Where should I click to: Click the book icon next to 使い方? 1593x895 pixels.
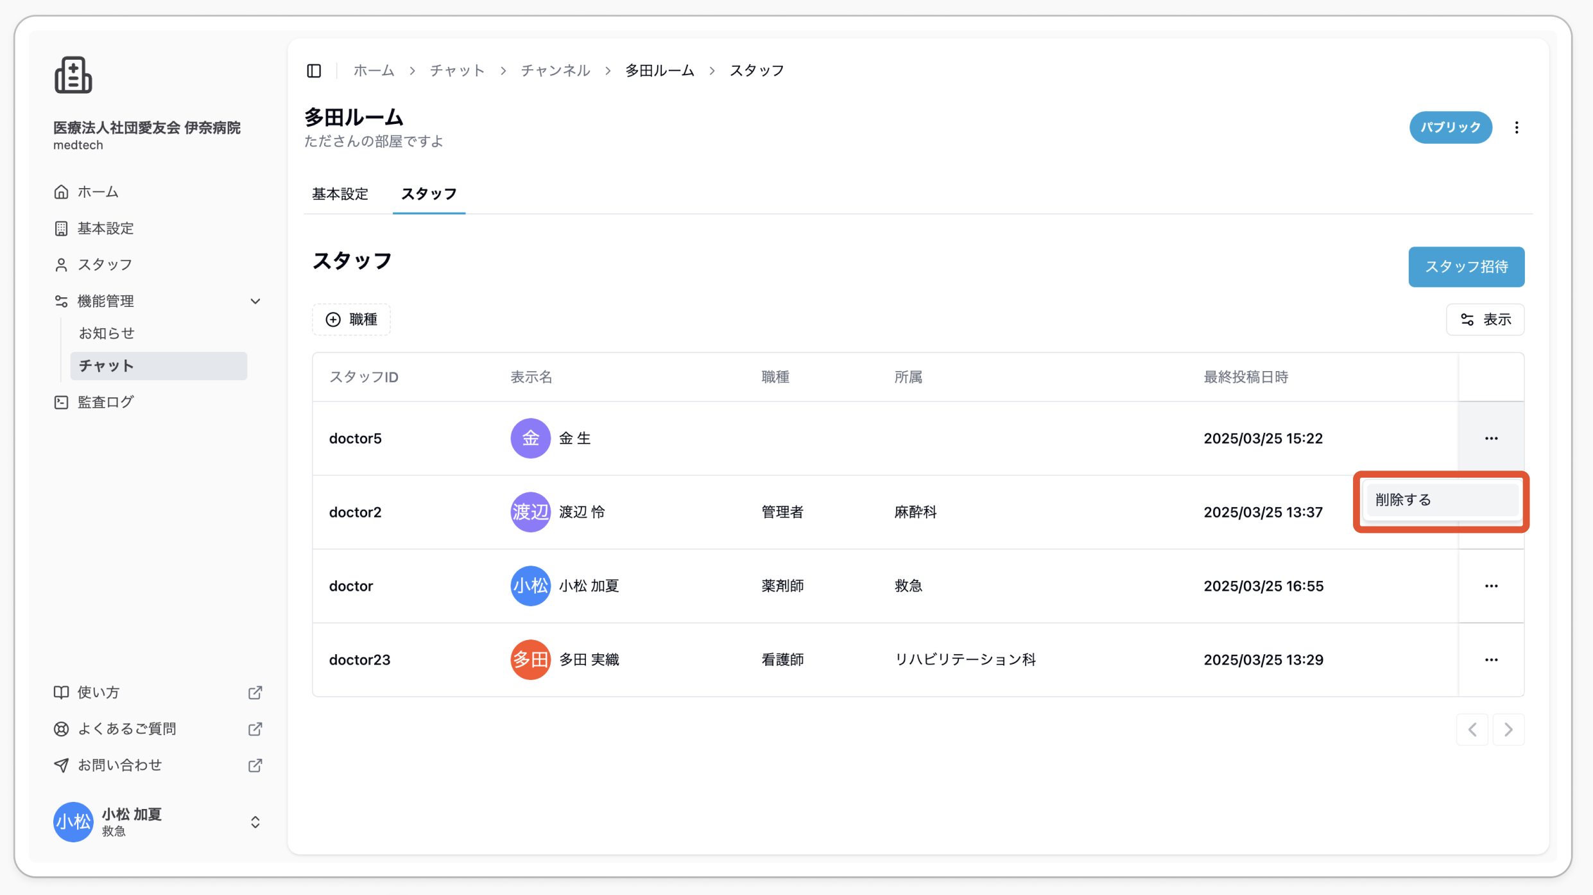[x=61, y=692]
